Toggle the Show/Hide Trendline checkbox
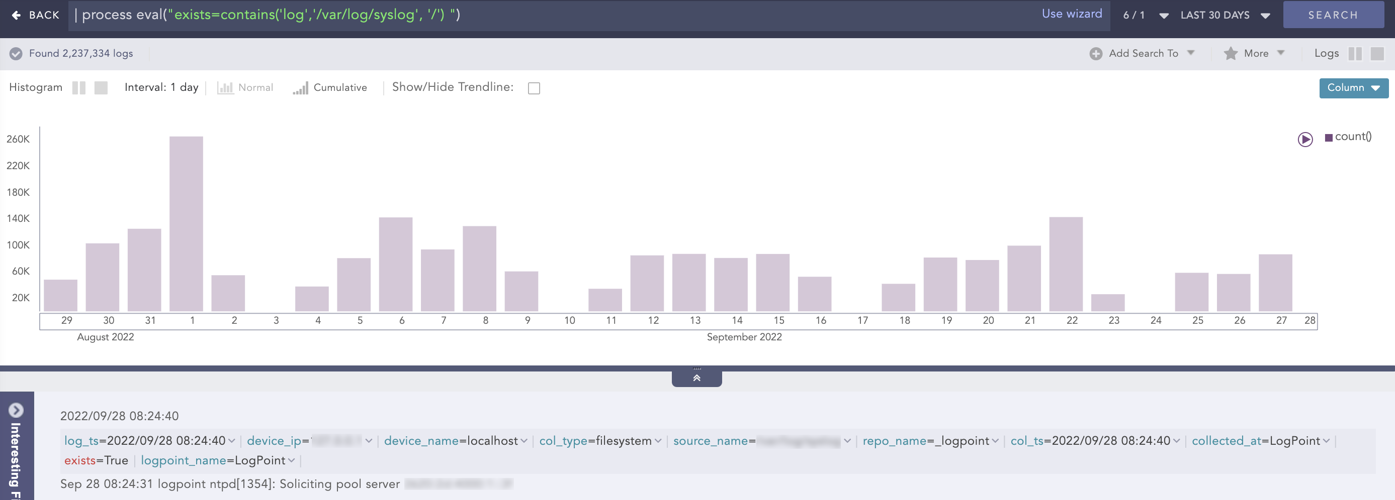Screen dimensions: 1395x500 [x=534, y=88]
